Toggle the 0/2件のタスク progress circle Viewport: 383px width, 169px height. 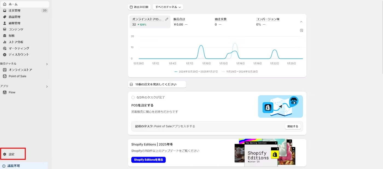pyautogui.click(x=133, y=97)
